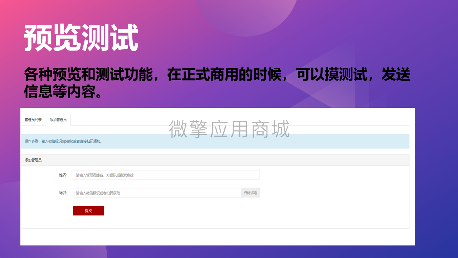Switch to the 管理员列表 tab
The height and width of the screenshot is (258, 458).
[33, 120]
